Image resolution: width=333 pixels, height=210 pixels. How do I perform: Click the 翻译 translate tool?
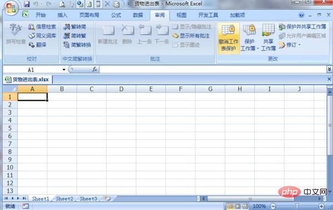coord(37,44)
